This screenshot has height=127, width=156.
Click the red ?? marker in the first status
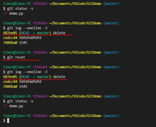(x=5, y=13)
